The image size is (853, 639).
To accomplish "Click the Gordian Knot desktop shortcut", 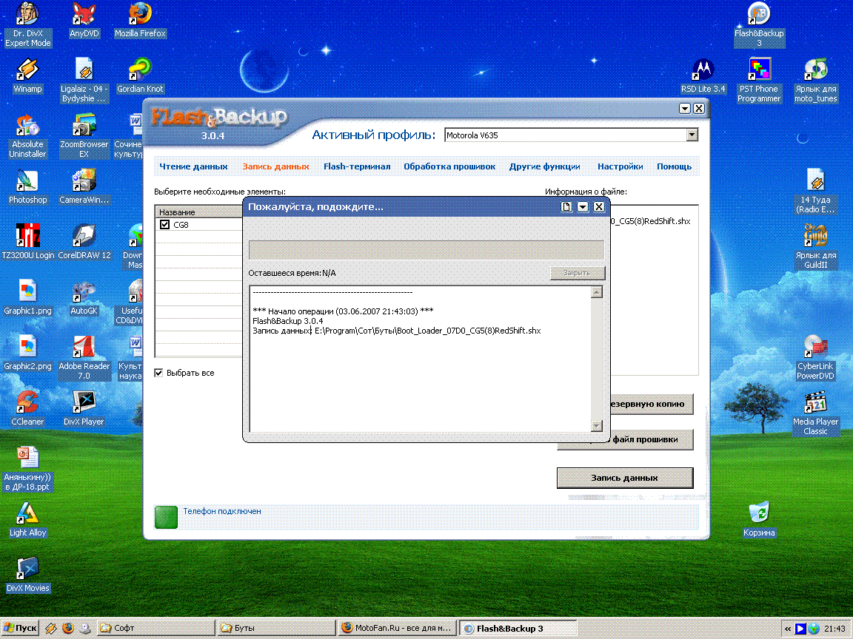I will 140,75.
